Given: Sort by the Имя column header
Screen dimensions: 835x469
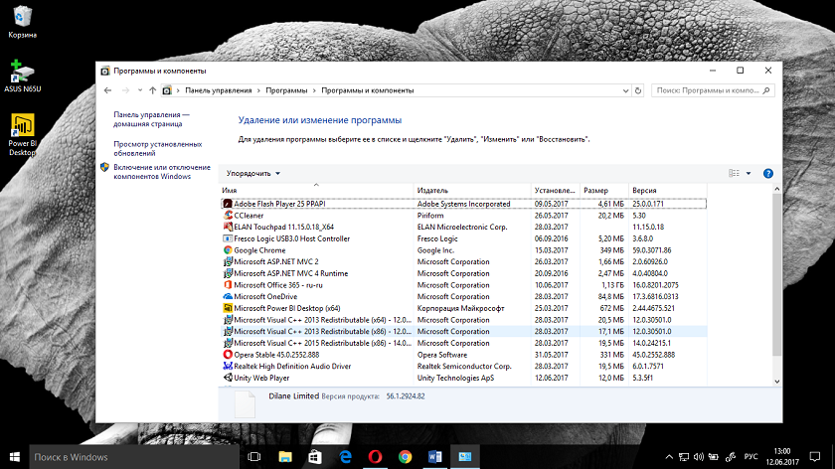Looking at the screenshot, I should tap(316, 190).
